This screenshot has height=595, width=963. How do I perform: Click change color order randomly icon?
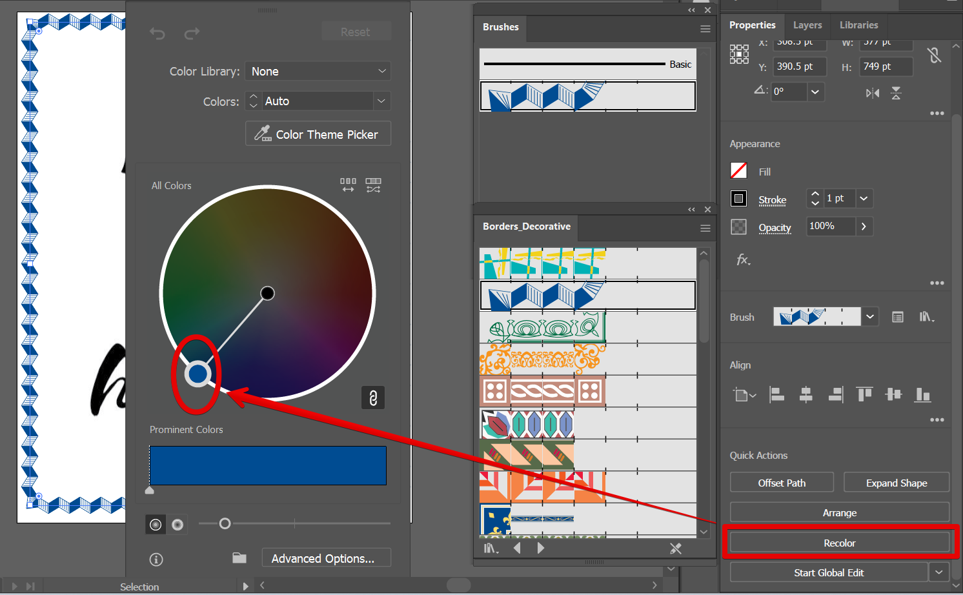tap(348, 185)
